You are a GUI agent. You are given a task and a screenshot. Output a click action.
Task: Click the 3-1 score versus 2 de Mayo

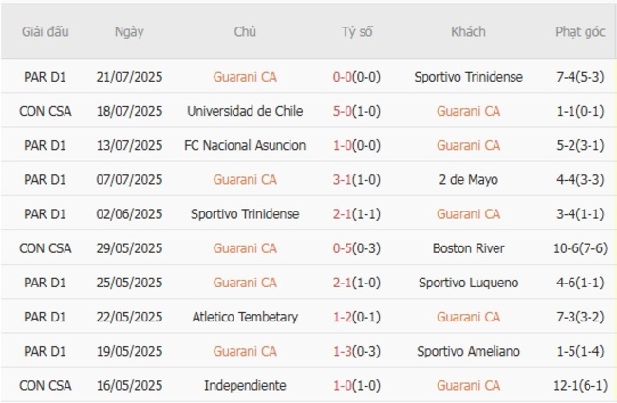coord(342,179)
